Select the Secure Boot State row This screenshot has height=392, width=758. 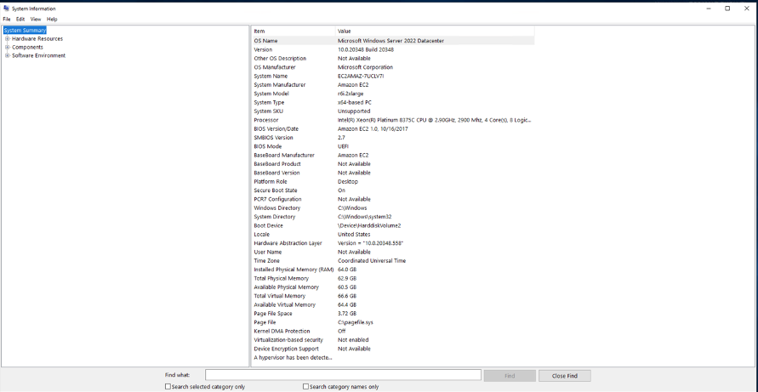click(393, 190)
